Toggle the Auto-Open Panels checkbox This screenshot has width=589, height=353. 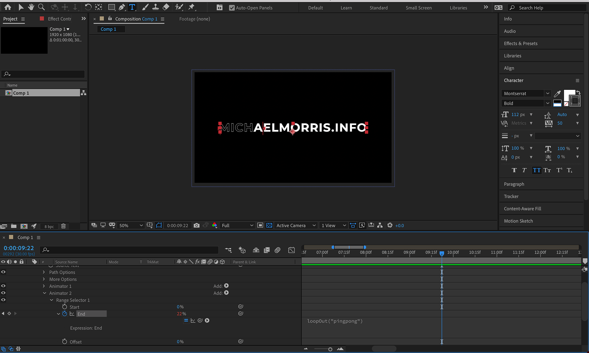pos(232,8)
